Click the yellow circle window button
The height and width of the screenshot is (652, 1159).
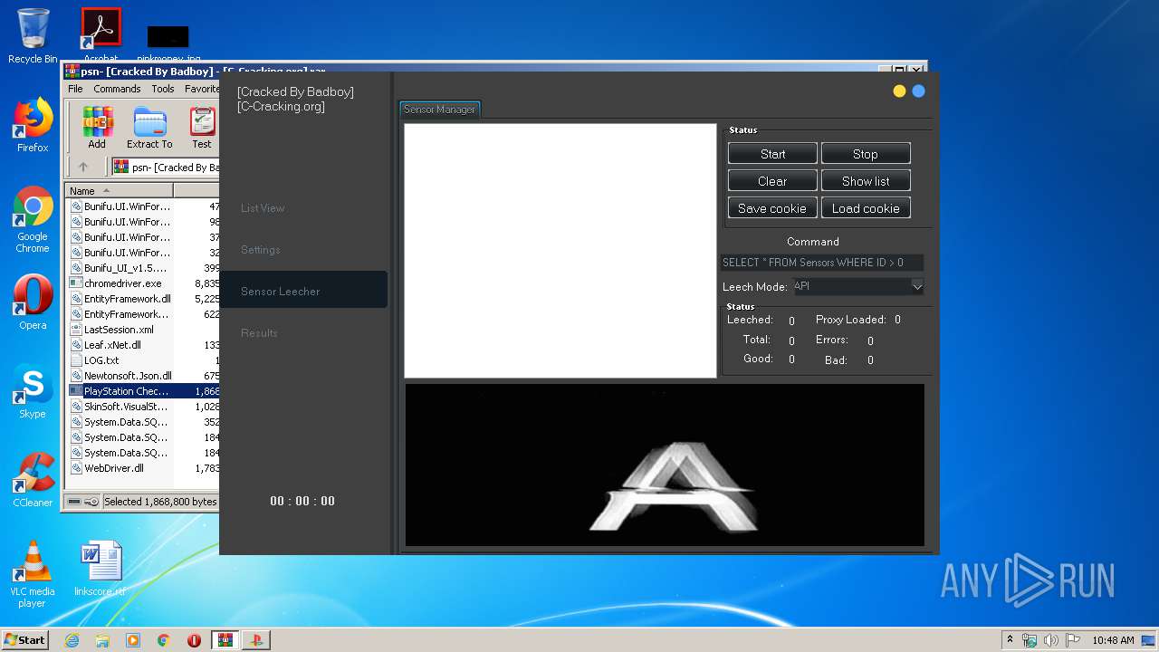click(899, 91)
